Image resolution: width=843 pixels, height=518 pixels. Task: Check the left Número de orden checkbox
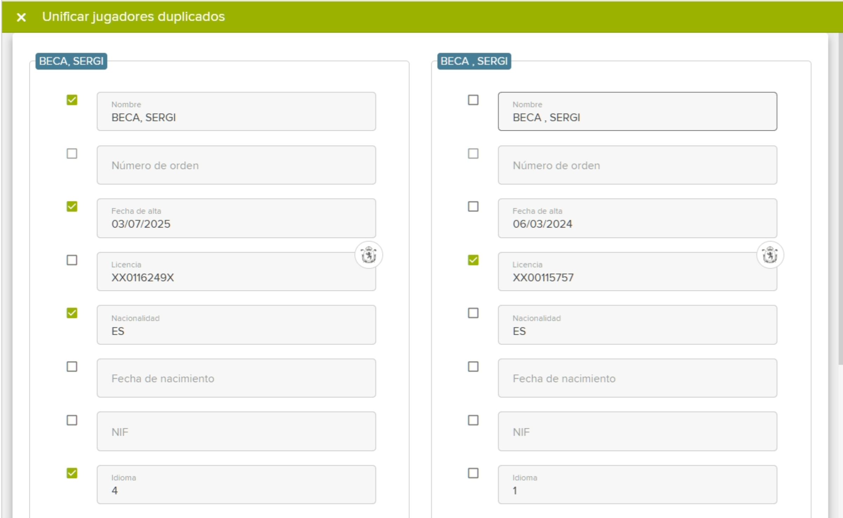pos(72,154)
